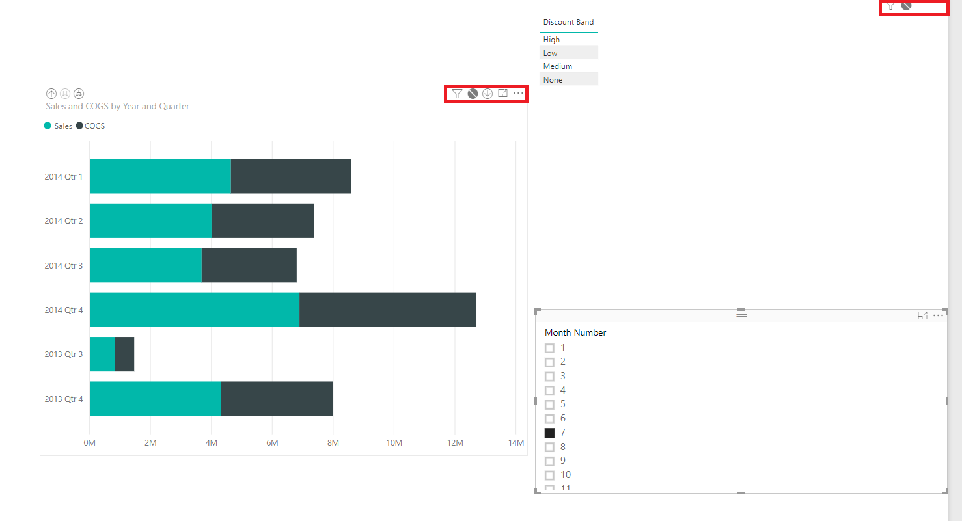Sort by the Discount Band column header
Screen dimensions: 962x521
click(568, 22)
